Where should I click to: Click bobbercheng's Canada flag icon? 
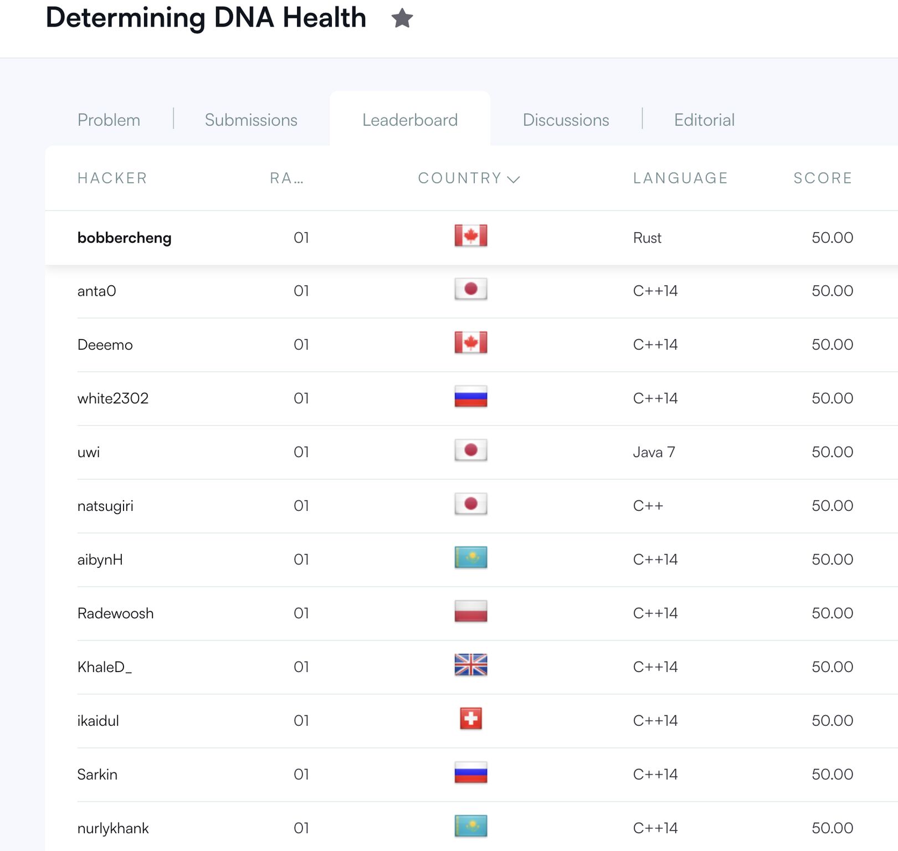coord(470,235)
